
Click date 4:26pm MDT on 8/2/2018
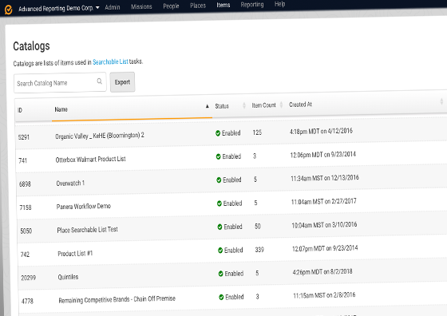[322, 272]
